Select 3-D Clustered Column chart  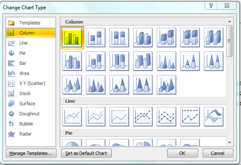point(143,37)
